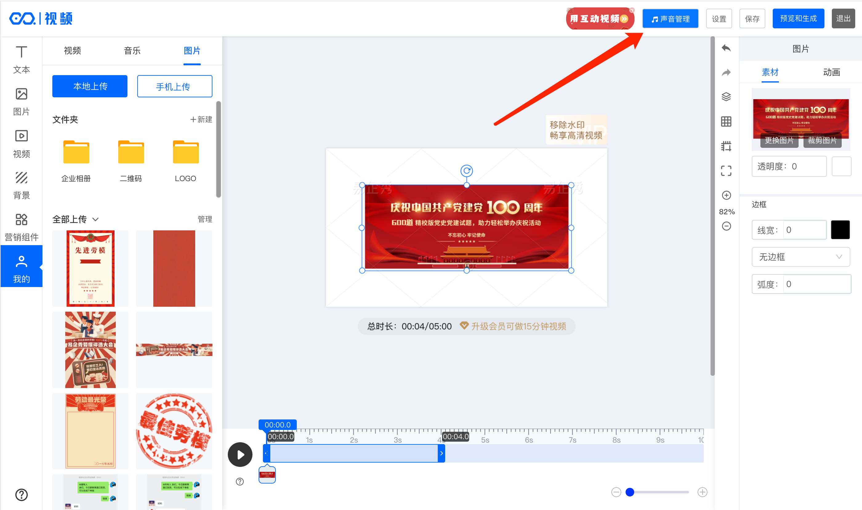The width and height of the screenshot is (862, 510).
Task: Click the redo arrow icon
Action: click(726, 72)
